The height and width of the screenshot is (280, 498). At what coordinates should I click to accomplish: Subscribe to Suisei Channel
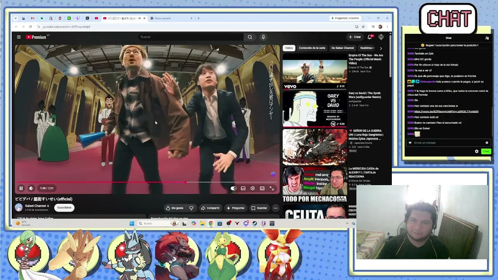[64, 208]
